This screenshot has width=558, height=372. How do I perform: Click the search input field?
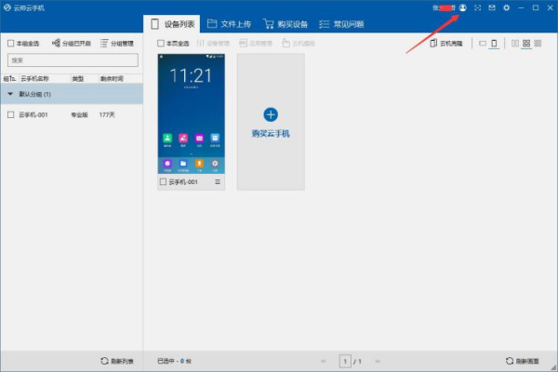point(73,60)
